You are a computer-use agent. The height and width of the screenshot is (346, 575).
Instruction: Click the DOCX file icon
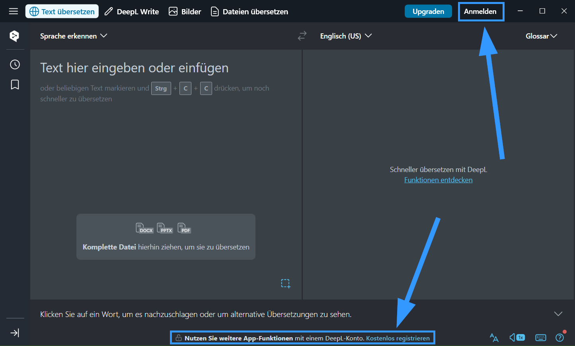[x=144, y=228]
